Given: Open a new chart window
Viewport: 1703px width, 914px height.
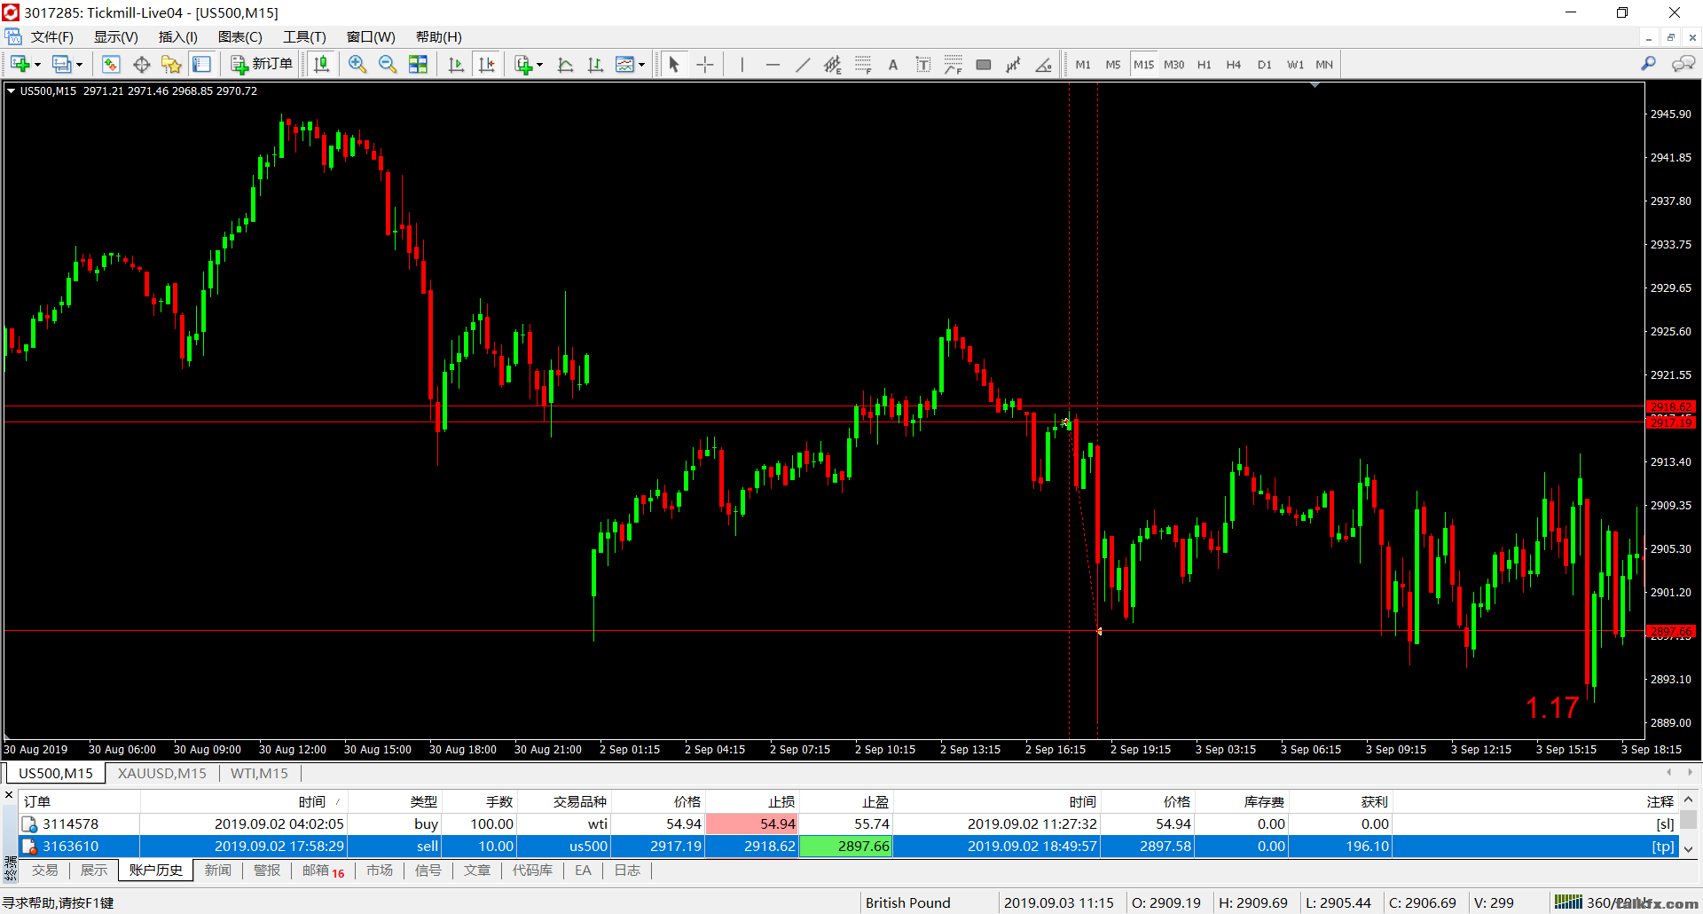Looking at the screenshot, I should pos(20,64).
